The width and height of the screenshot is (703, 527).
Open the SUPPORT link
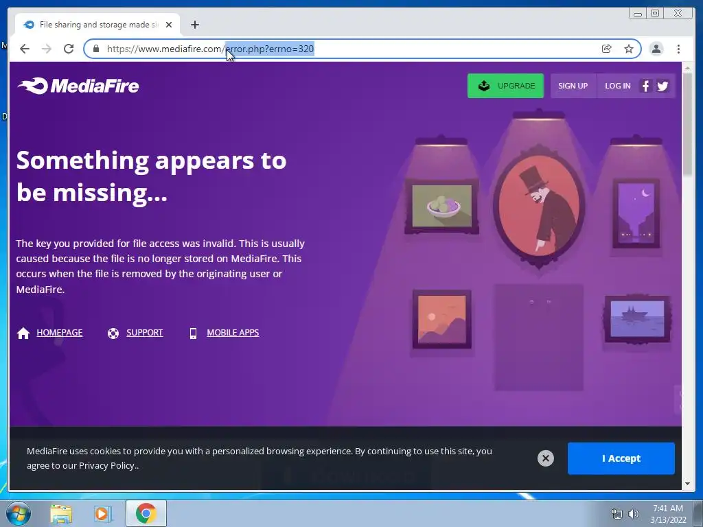point(144,333)
